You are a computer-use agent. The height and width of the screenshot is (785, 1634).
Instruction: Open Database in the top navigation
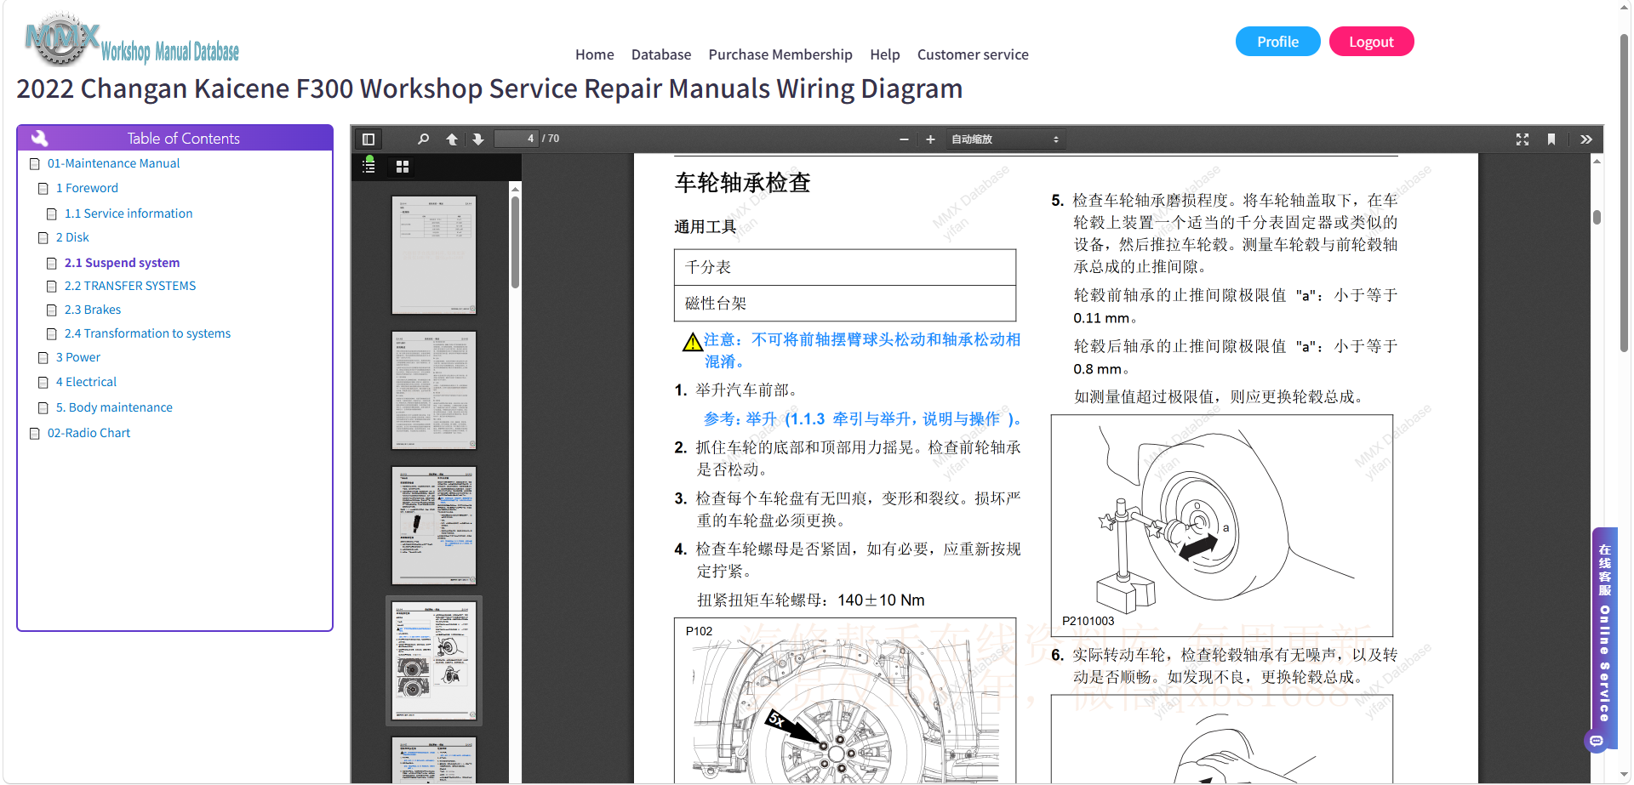(661, 54)
